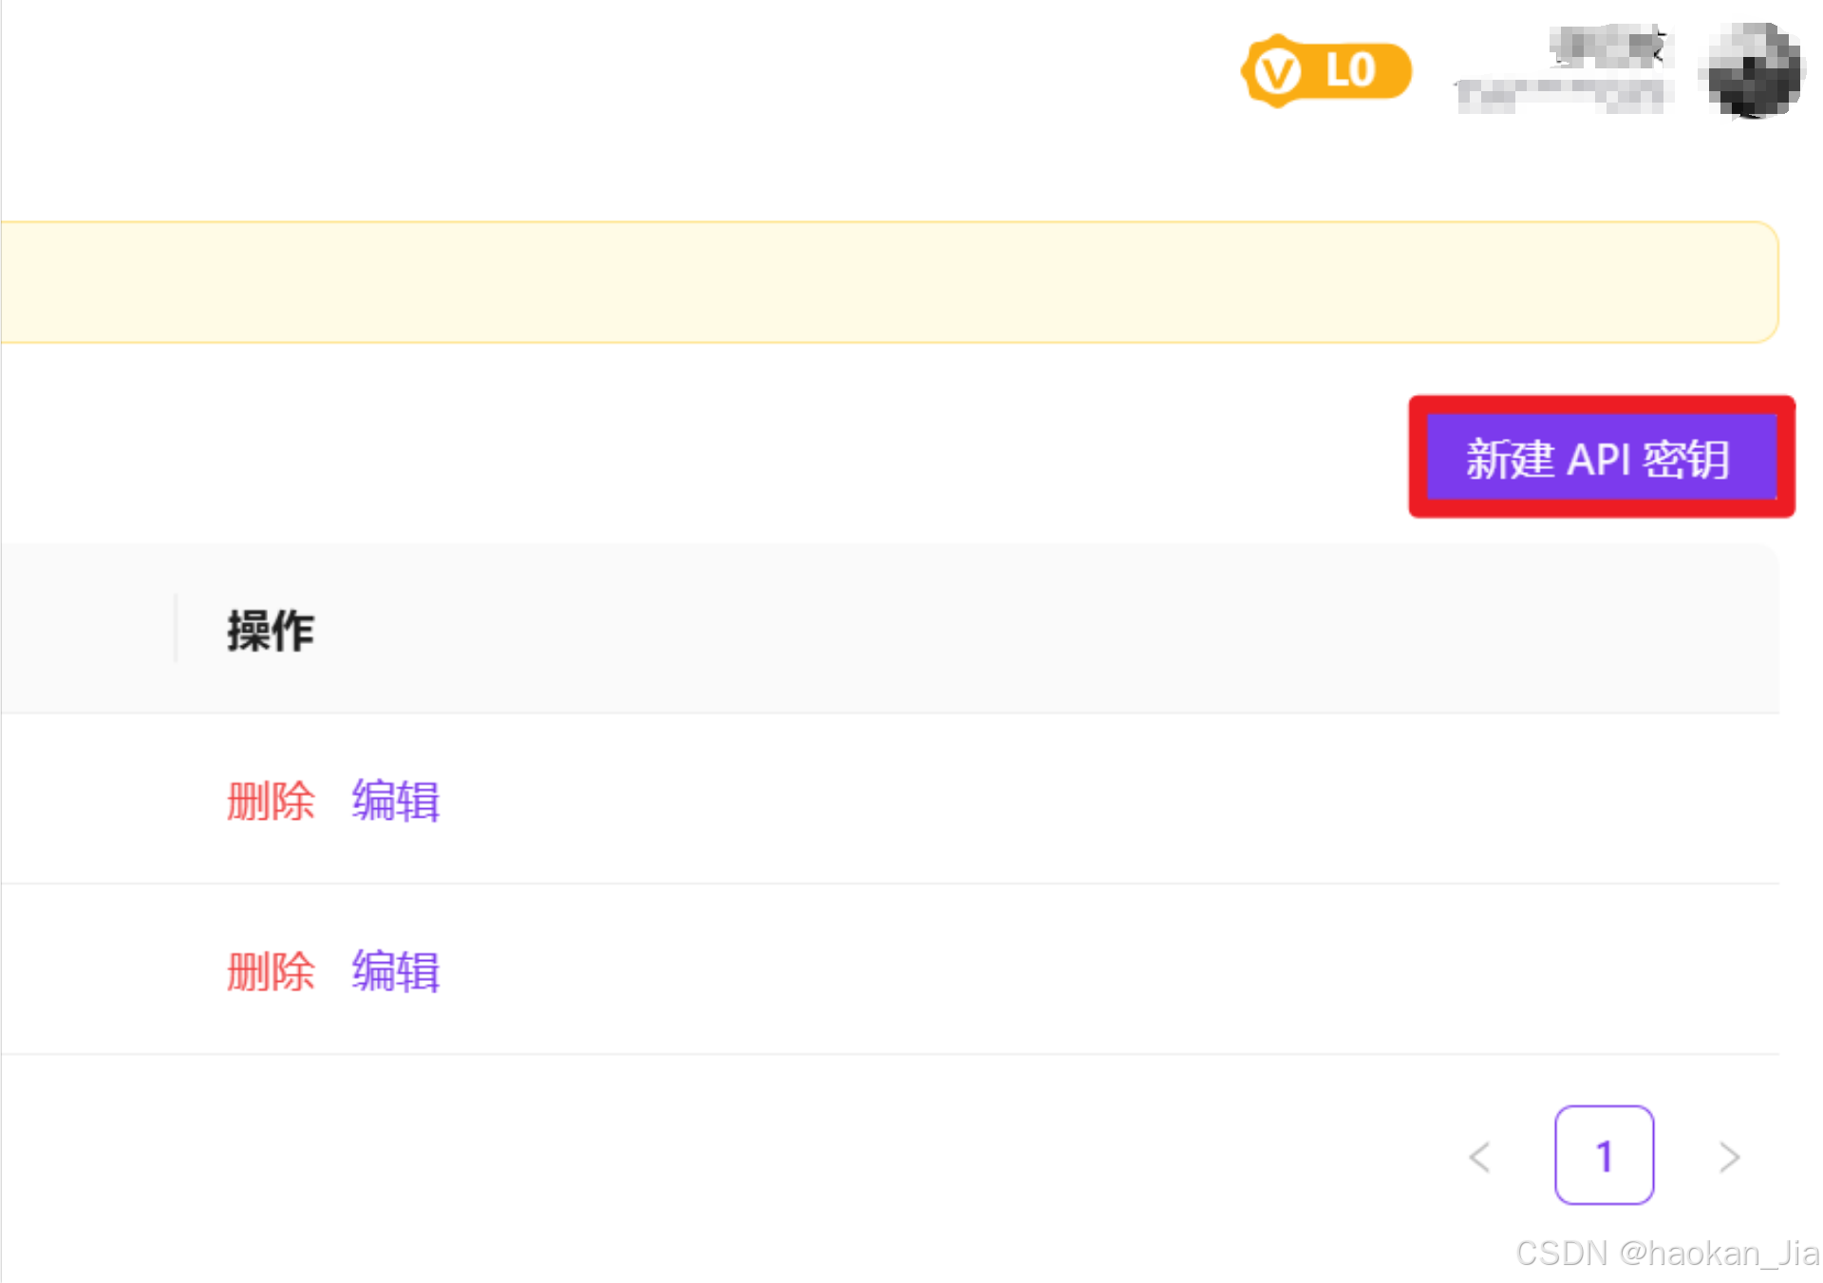Open the user avatar profile picture
This screenshot has height=1283, width=1823.
coord(1754,71)
